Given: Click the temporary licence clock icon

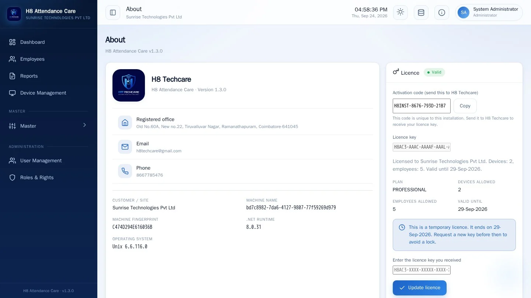Looking at the screenshot, I should tap(402, 227).
